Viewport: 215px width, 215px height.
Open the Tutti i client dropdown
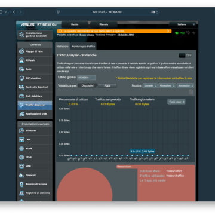point(176,102)
